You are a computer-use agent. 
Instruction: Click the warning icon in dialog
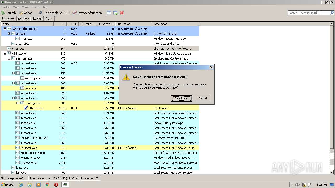[x=126, y=77]
